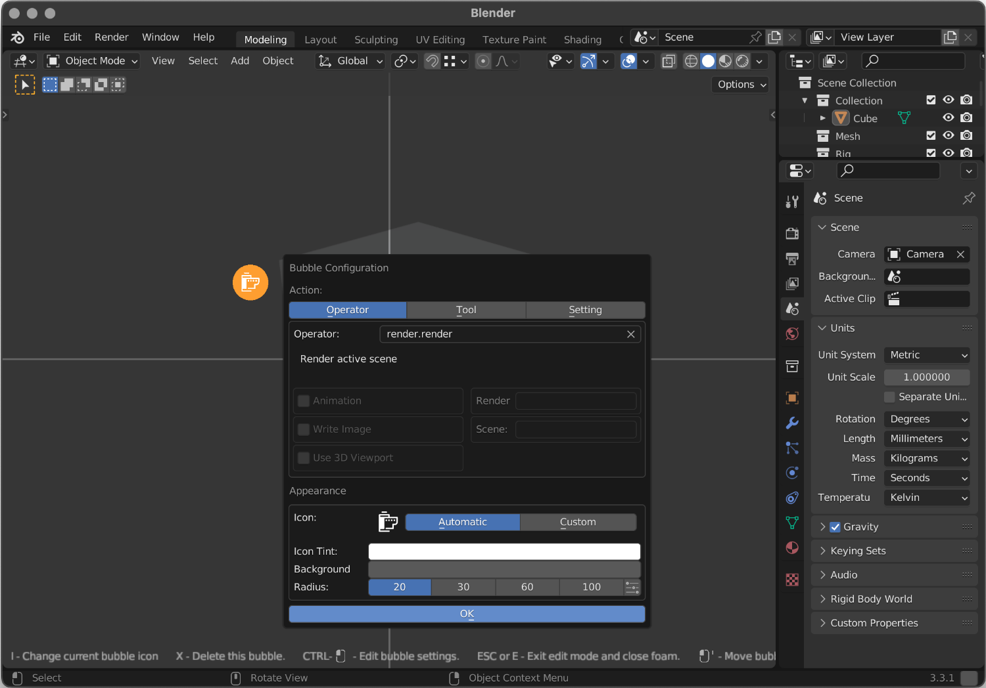This screenshot has width=986, height=688.
Task: Open the Temperature Kelvin dropdown
Action: pos(927,498)
